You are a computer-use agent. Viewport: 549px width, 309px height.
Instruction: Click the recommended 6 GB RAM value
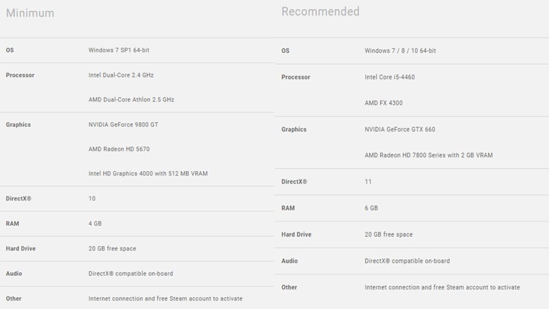(x=371, y=208)
